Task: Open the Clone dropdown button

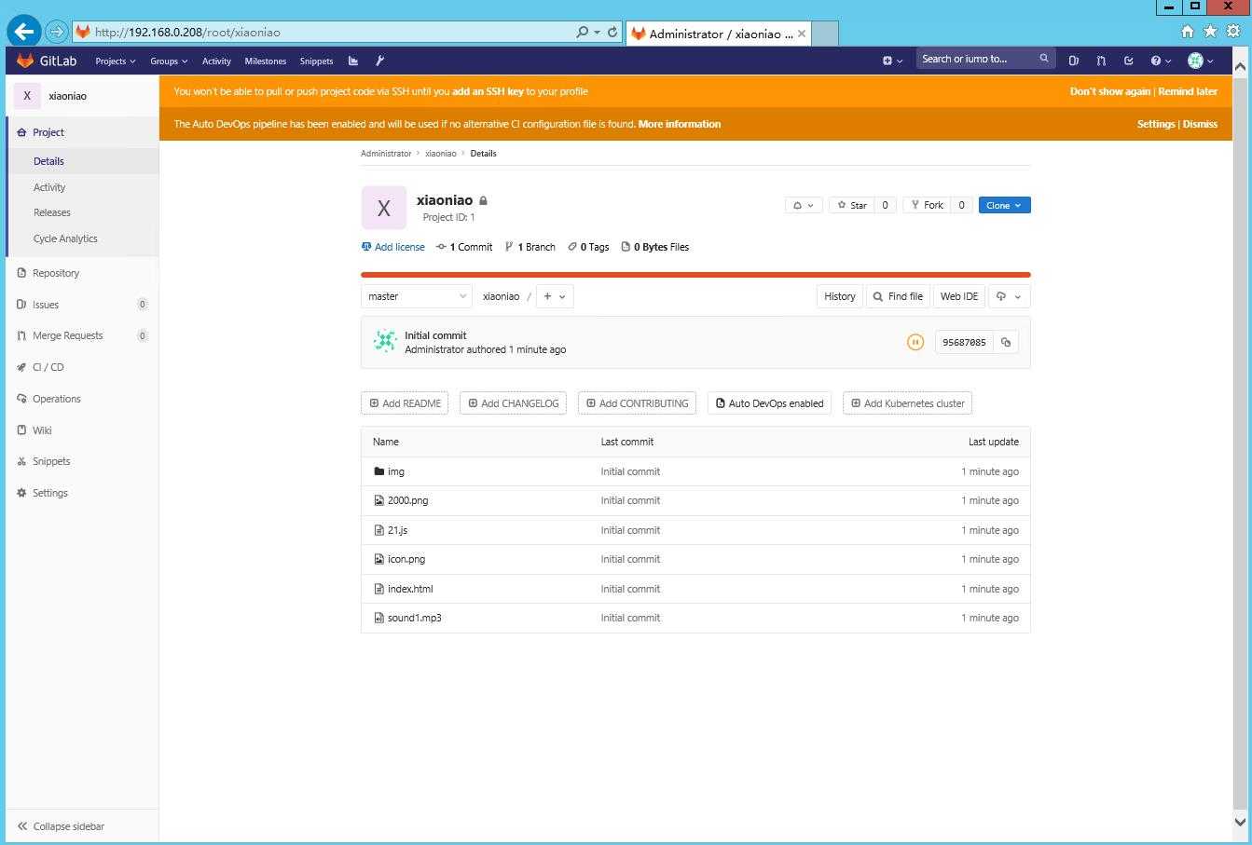Action: pyautogui.click(x=1004, y=205)
